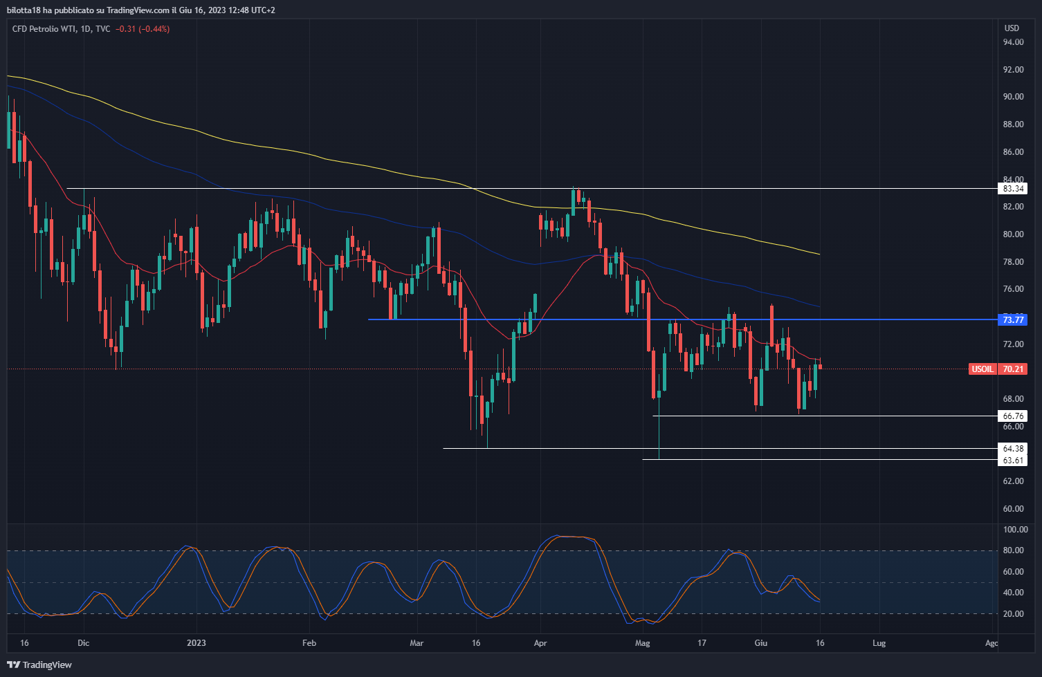The height and width of the screenshot is (677, 1042).
Task: Click the USD currency label on price axis
Action: (x=1012, y=28)
